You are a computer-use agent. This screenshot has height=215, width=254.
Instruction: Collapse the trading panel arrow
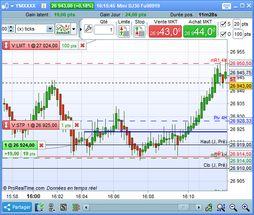(x=81, y=29)
